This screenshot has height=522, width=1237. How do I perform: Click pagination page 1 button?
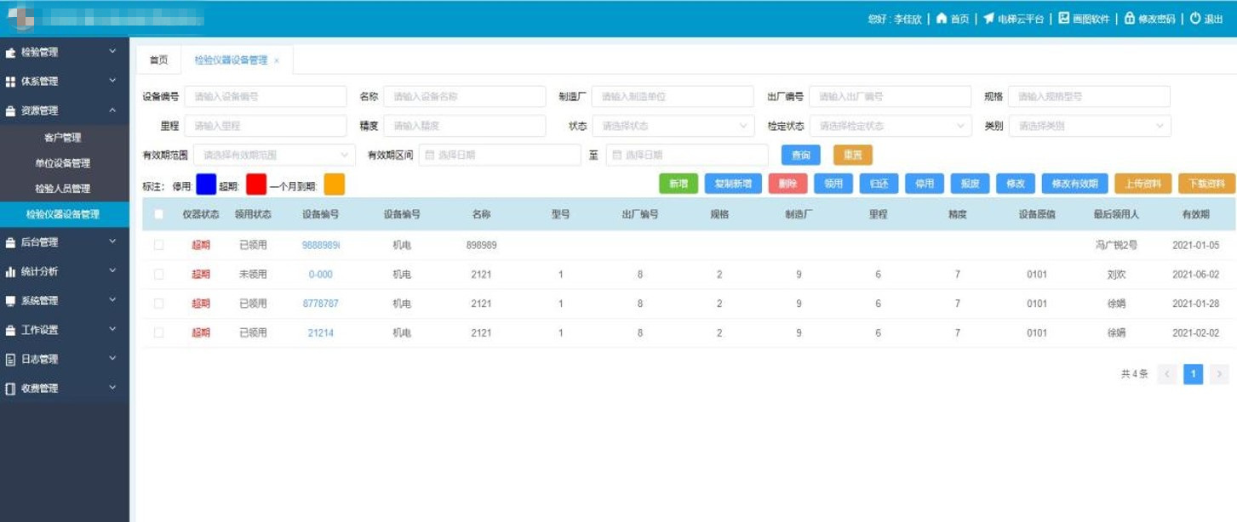tap(1194, 374)
